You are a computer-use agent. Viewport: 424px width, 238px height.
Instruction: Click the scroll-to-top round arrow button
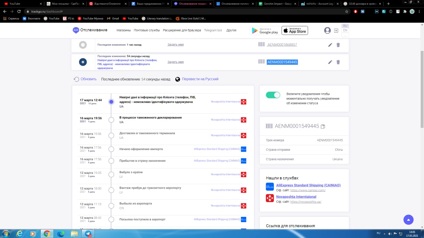pyautogui.click(x=408, y=219)
